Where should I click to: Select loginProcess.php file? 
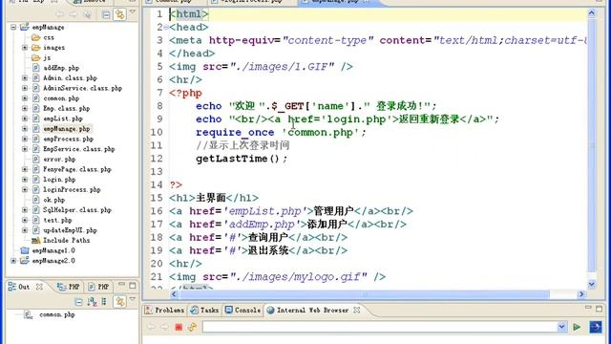coord(72,189)
